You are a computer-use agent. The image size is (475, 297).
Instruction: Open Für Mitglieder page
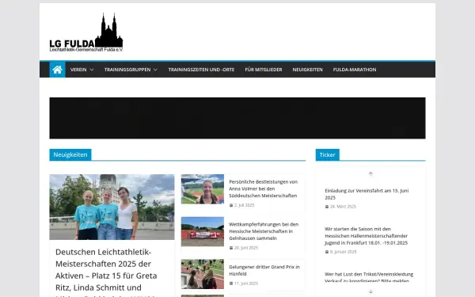(264, 70)
